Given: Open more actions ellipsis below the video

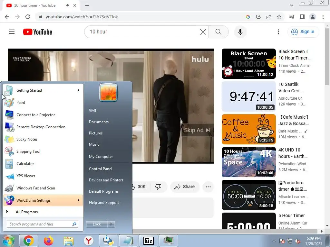Looking at the screenshot, I should (x=208, y=187).
